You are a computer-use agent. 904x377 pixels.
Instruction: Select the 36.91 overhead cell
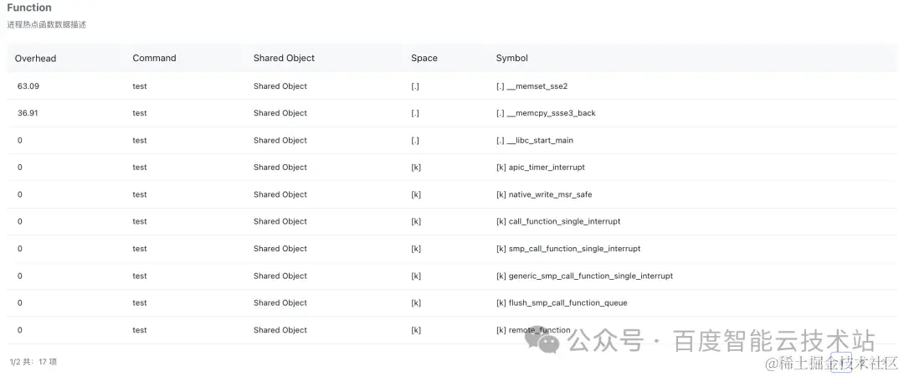pyautogui.click(x=28, y=113)
